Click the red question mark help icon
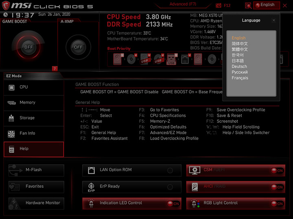 [x=55, y=69]
